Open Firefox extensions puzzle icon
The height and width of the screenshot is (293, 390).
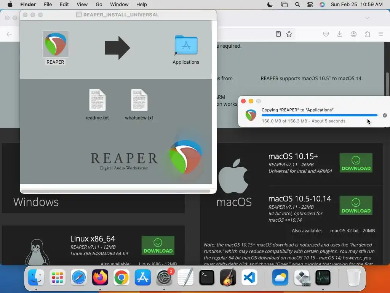(x=367, y=34)
